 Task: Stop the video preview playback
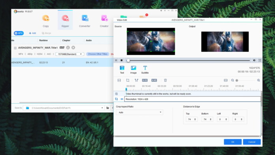click(x=121, y=60)
